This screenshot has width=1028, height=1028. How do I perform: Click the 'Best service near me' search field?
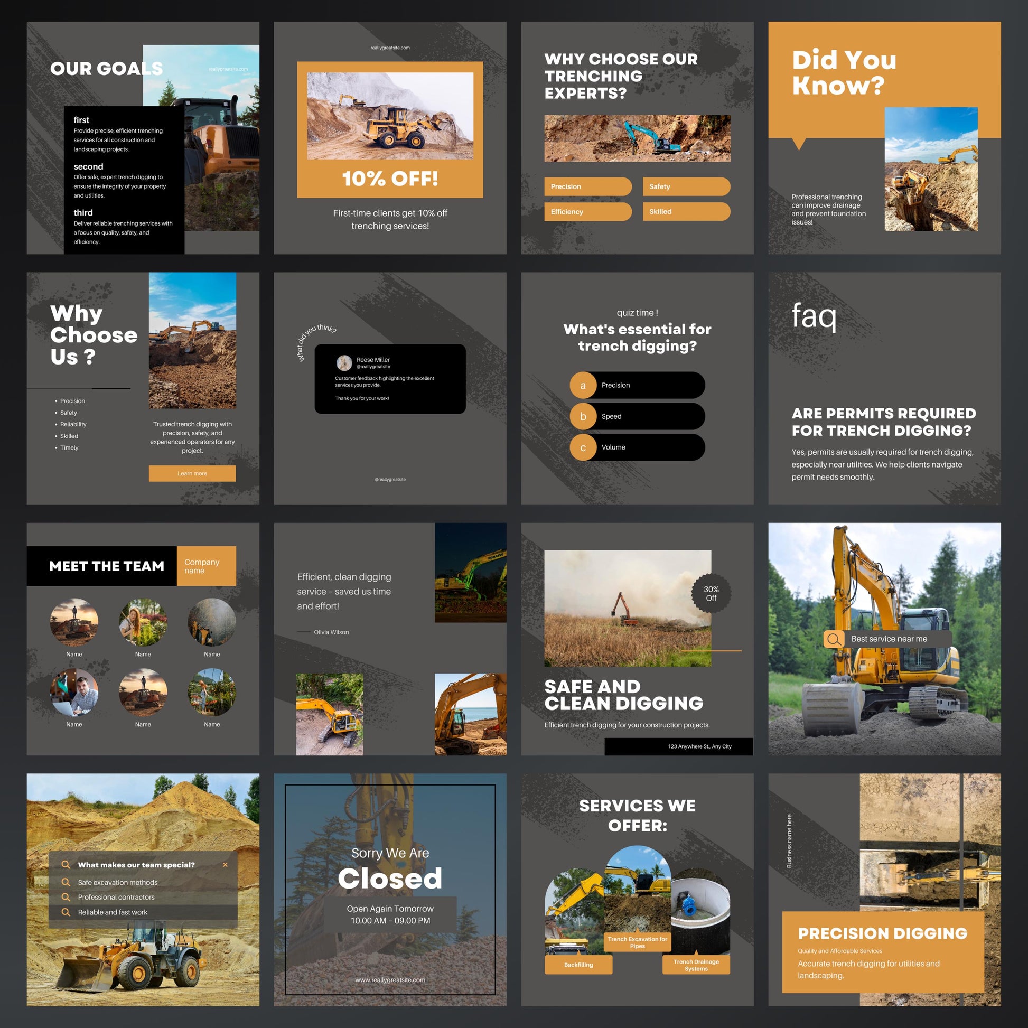[894, 639]
